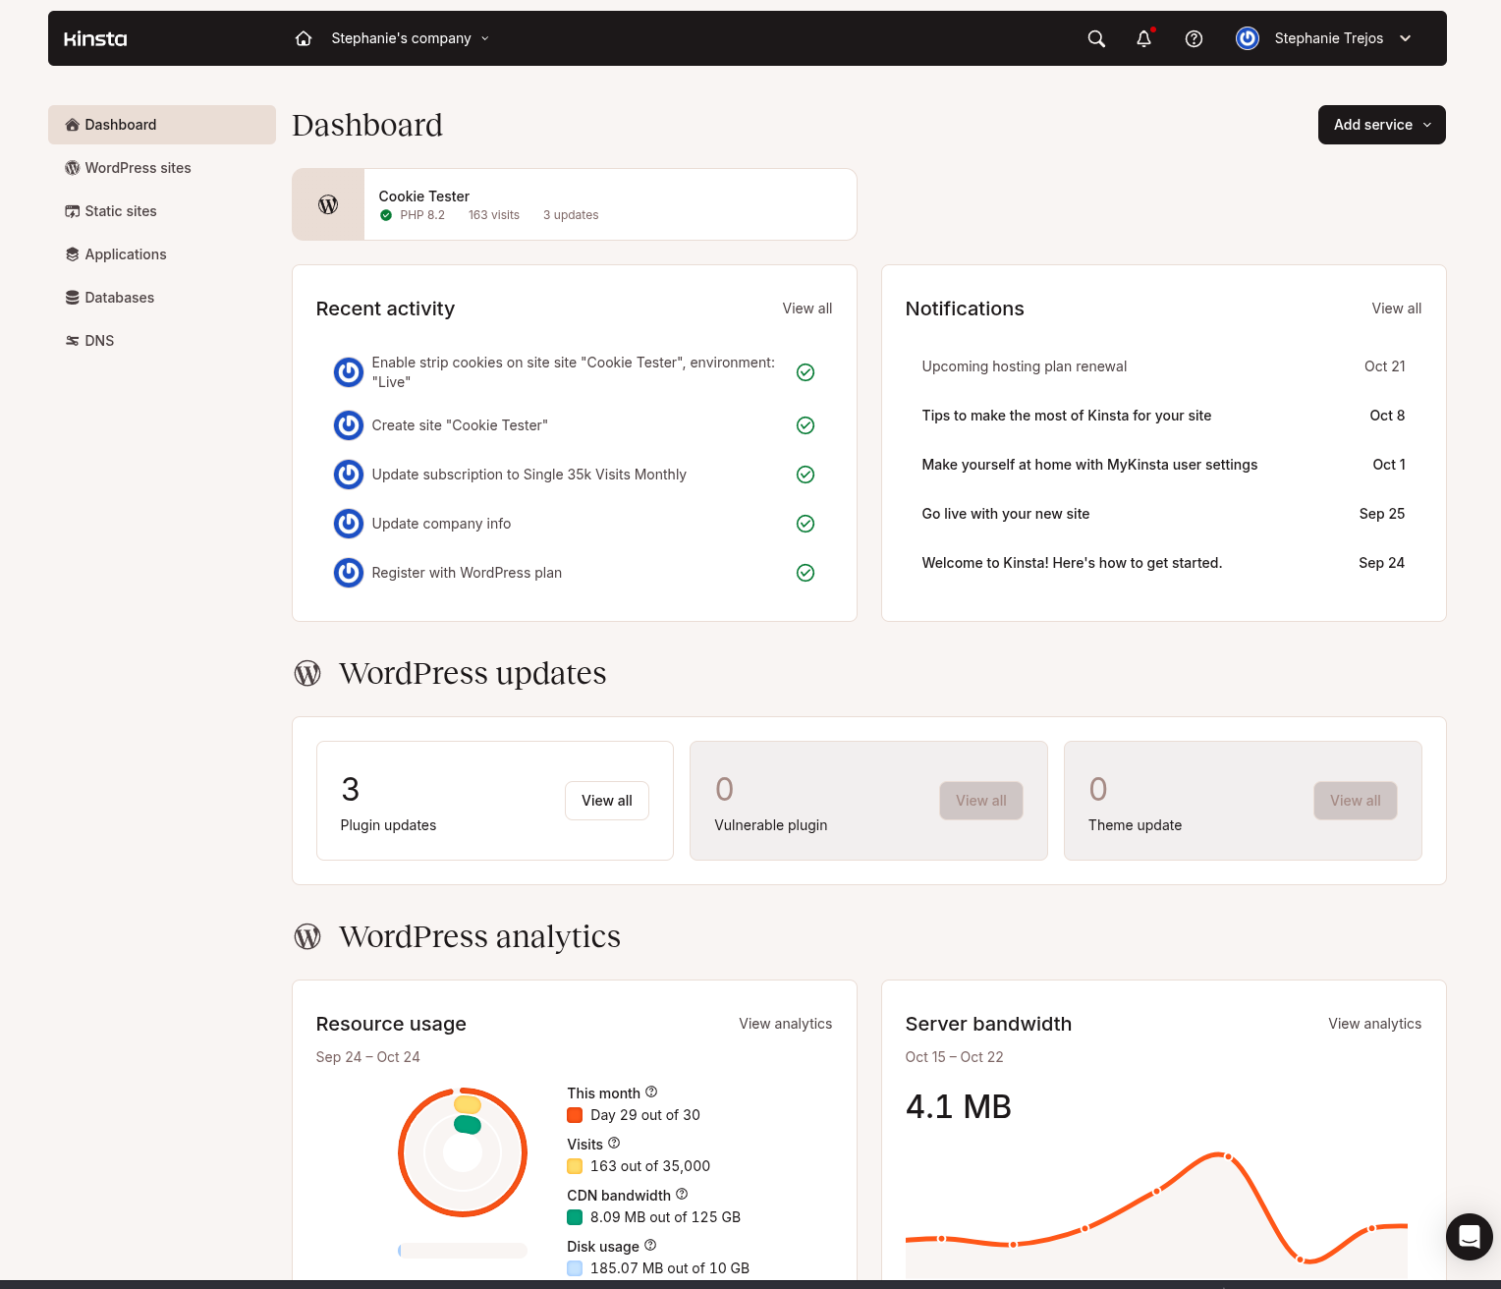Screen dimensions: 1501x1289
Task: Open the Cookie Tester site card
Action: tap(574, 204)
